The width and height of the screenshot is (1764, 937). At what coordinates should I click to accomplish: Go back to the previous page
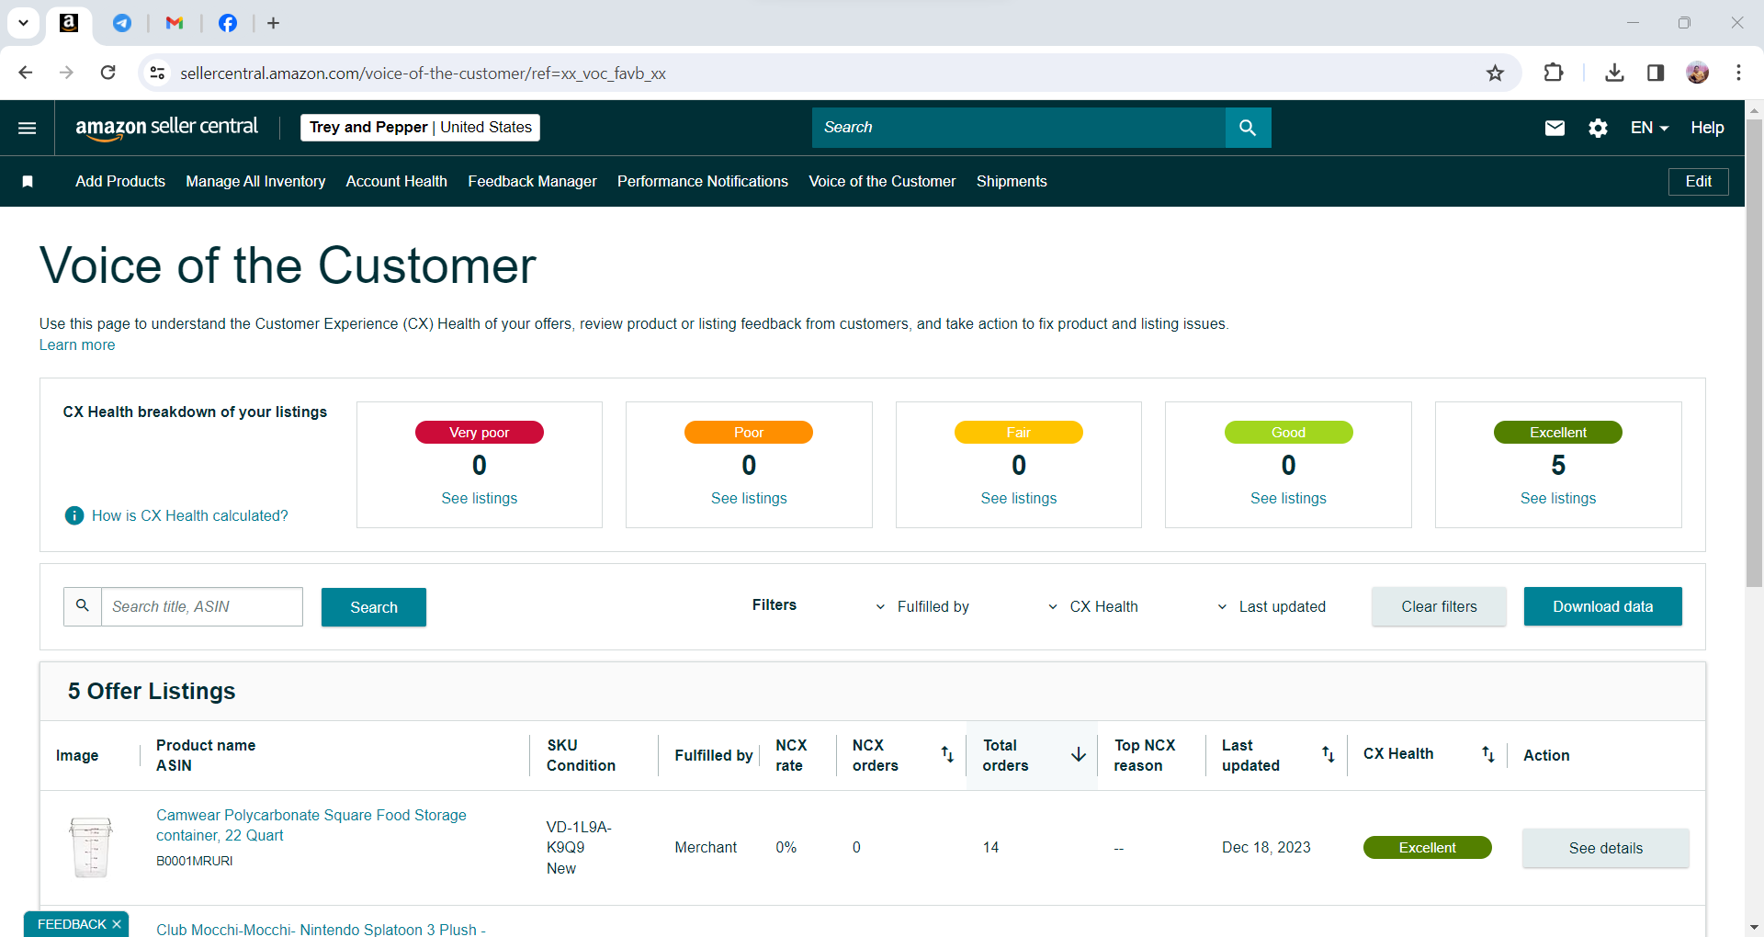[x=26, y=73]
